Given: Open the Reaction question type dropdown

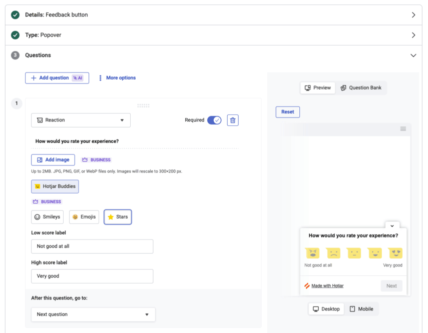Looking at the screenshot, I should [81, 120].
